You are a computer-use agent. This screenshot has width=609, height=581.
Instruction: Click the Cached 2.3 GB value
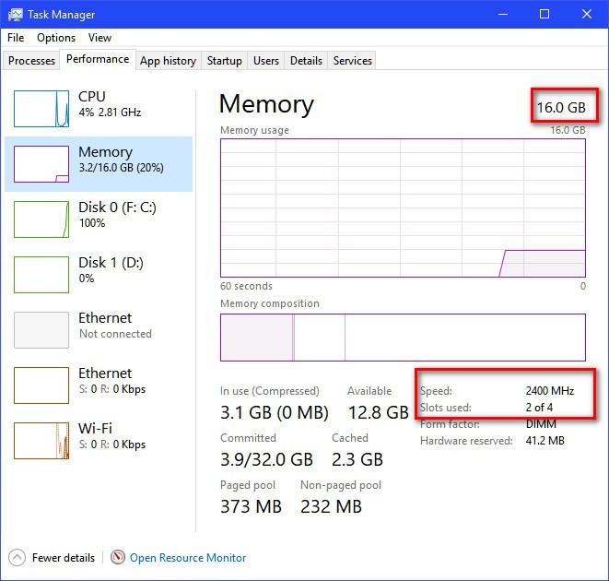357,459
